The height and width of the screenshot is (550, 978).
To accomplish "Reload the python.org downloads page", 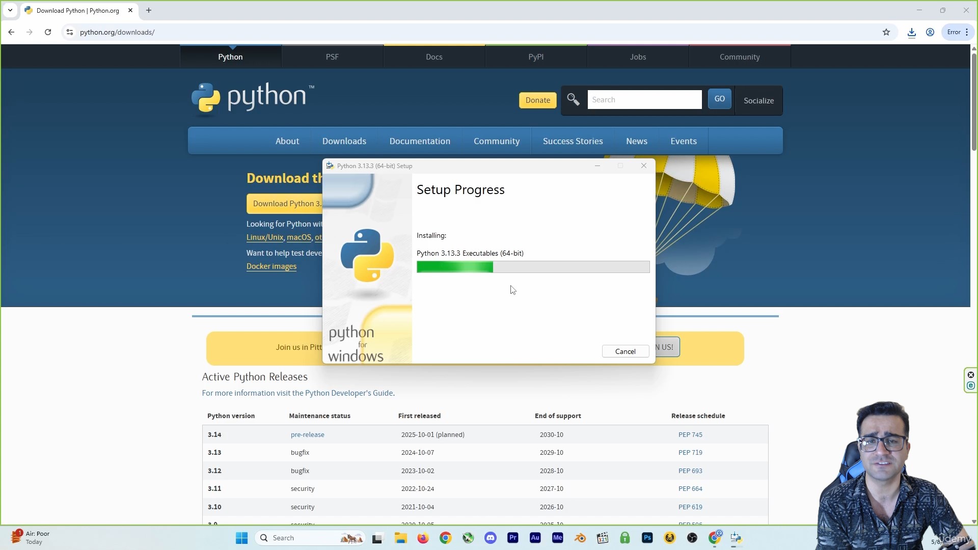I will tap(48, 32).
